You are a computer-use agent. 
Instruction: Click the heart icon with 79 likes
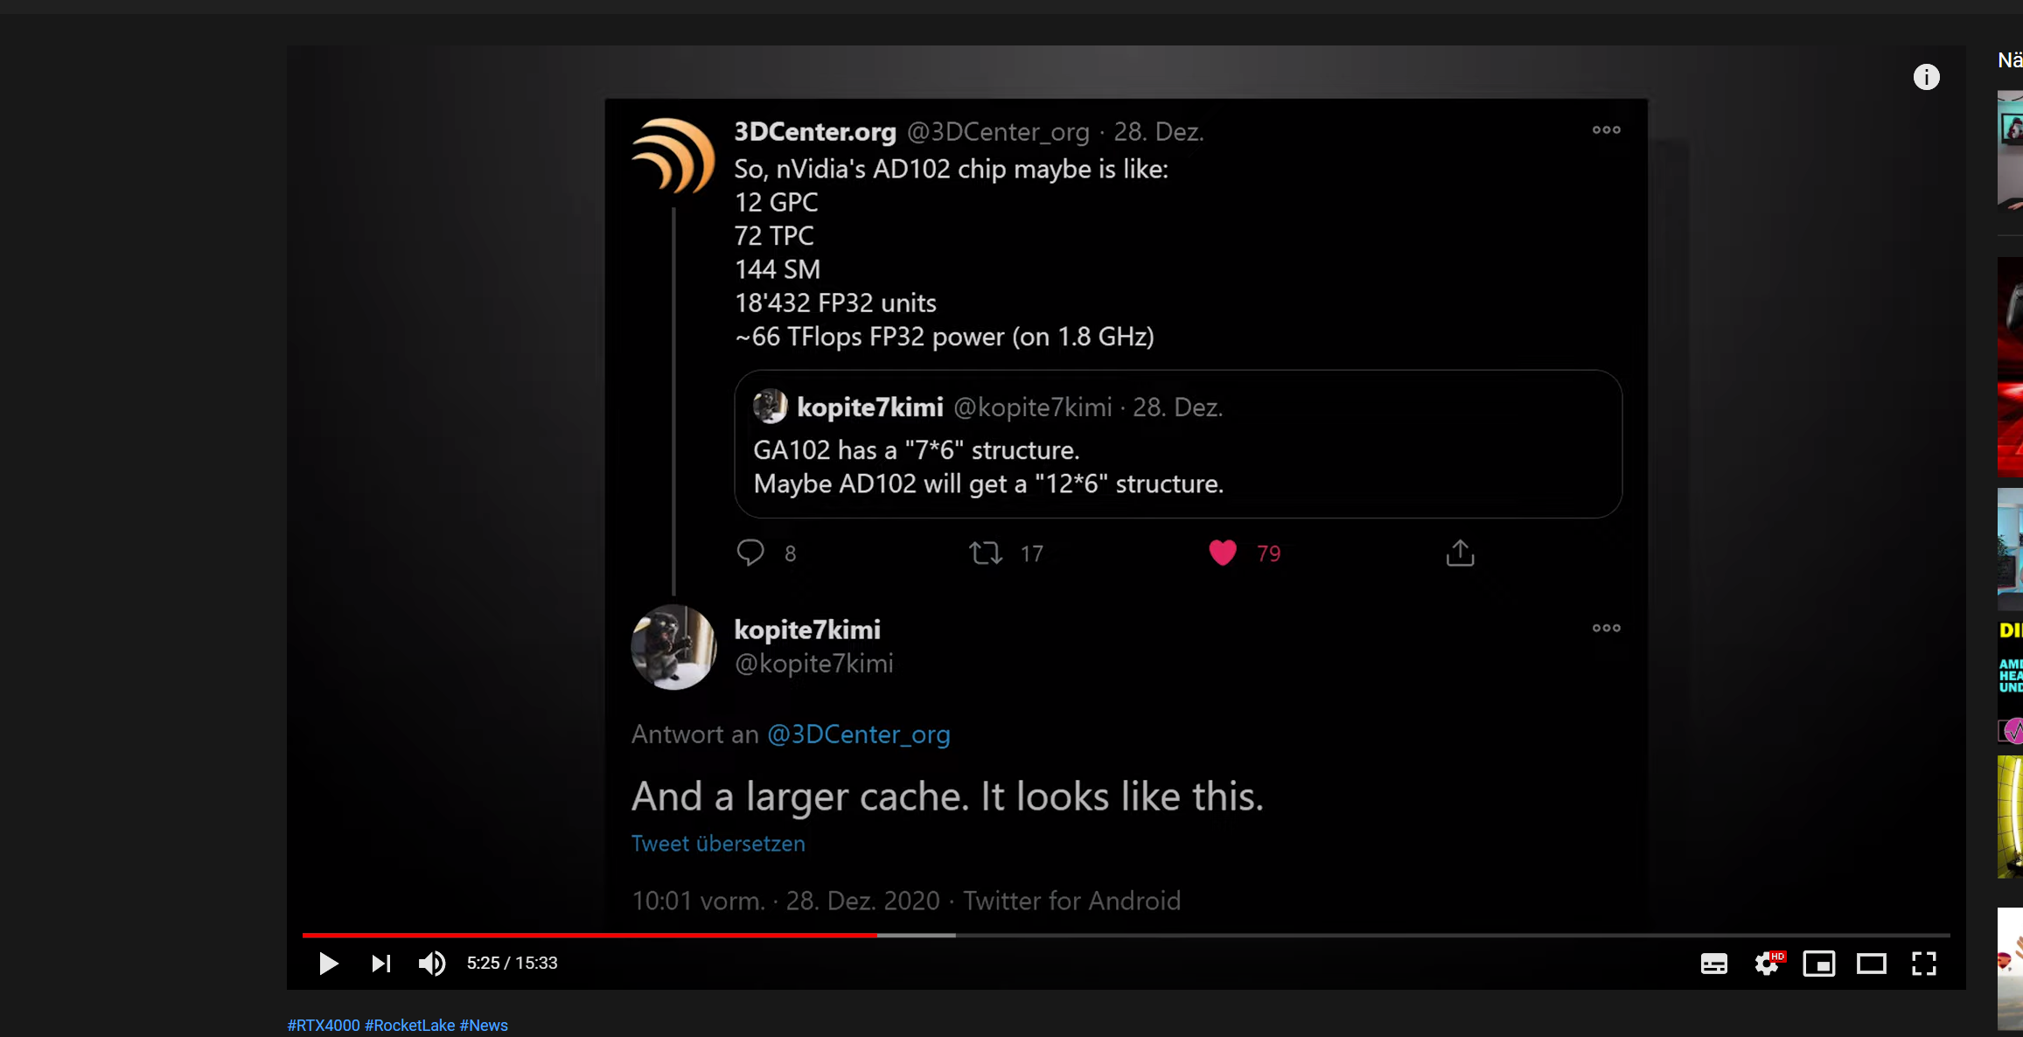tap(1222, 553)
